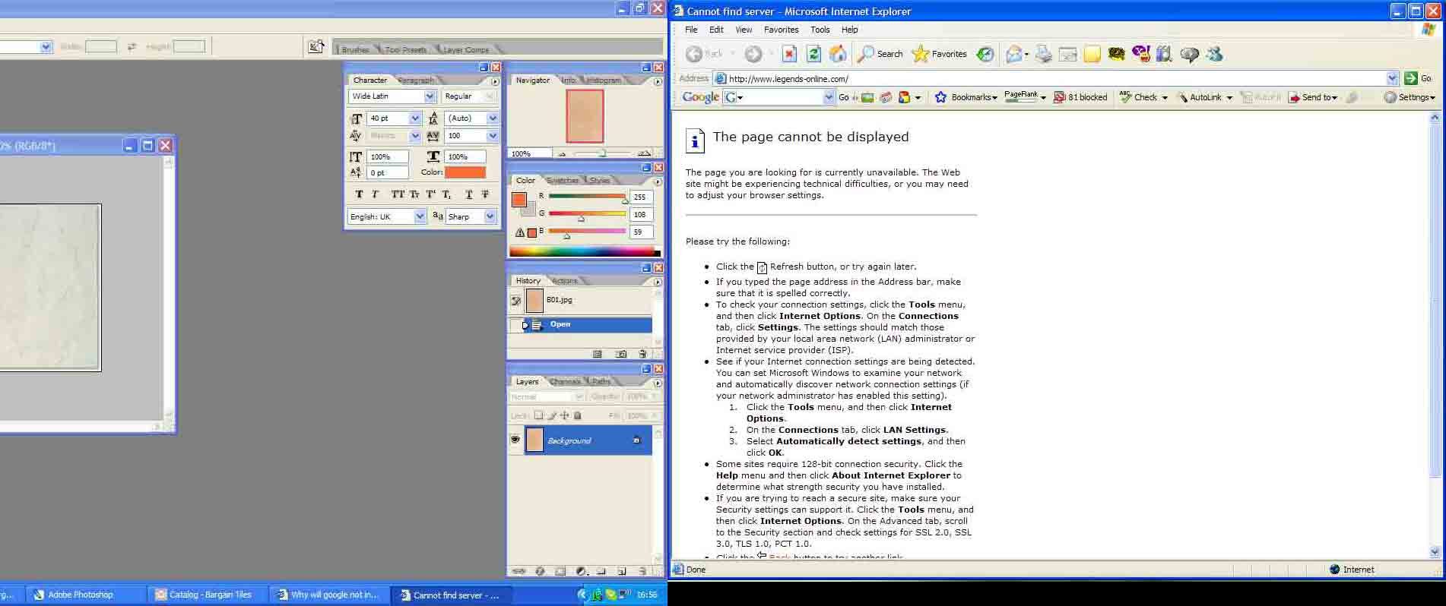This screenshot has height=606, width=1446.
Task: Apply Faux Bold in the Character panel
Action: coord(359,194)
